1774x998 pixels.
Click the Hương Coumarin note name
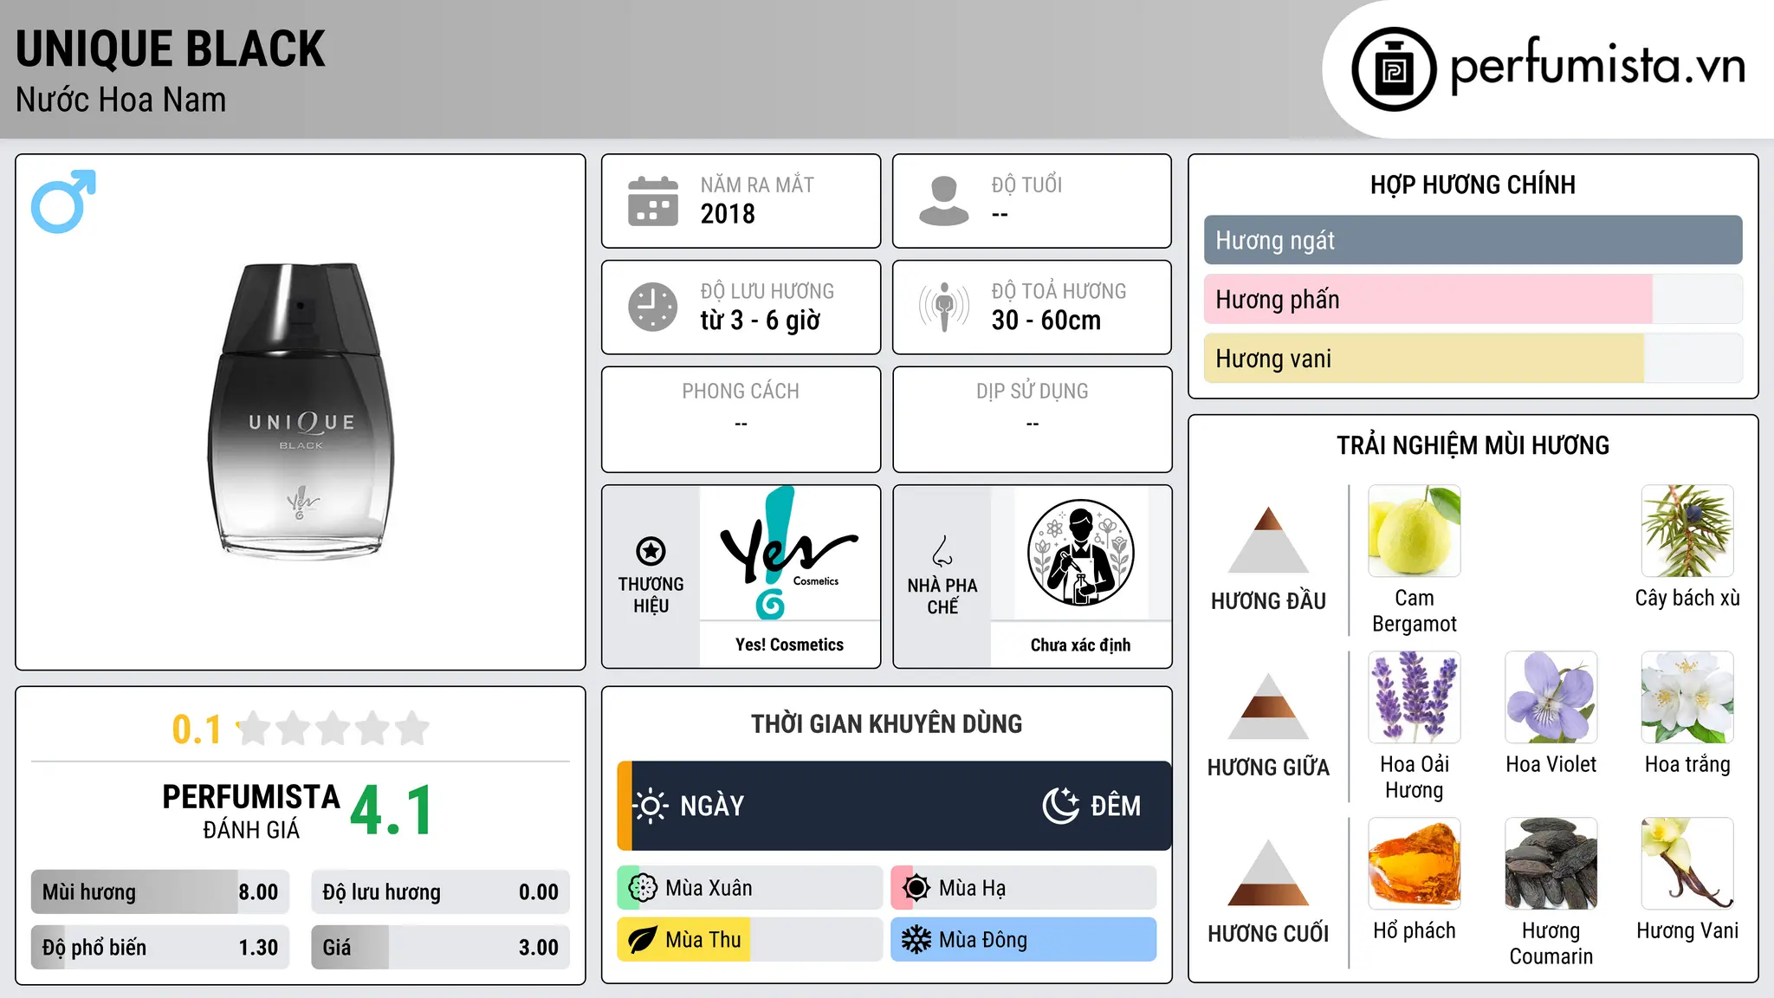pos(1551,943)
